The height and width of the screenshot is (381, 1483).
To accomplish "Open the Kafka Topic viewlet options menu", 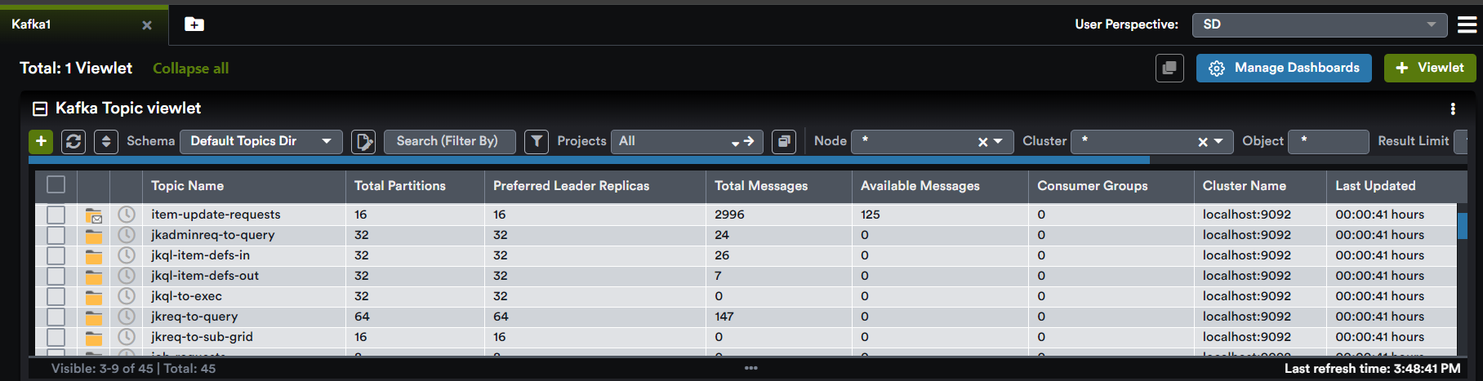I will coord(1453,109).
